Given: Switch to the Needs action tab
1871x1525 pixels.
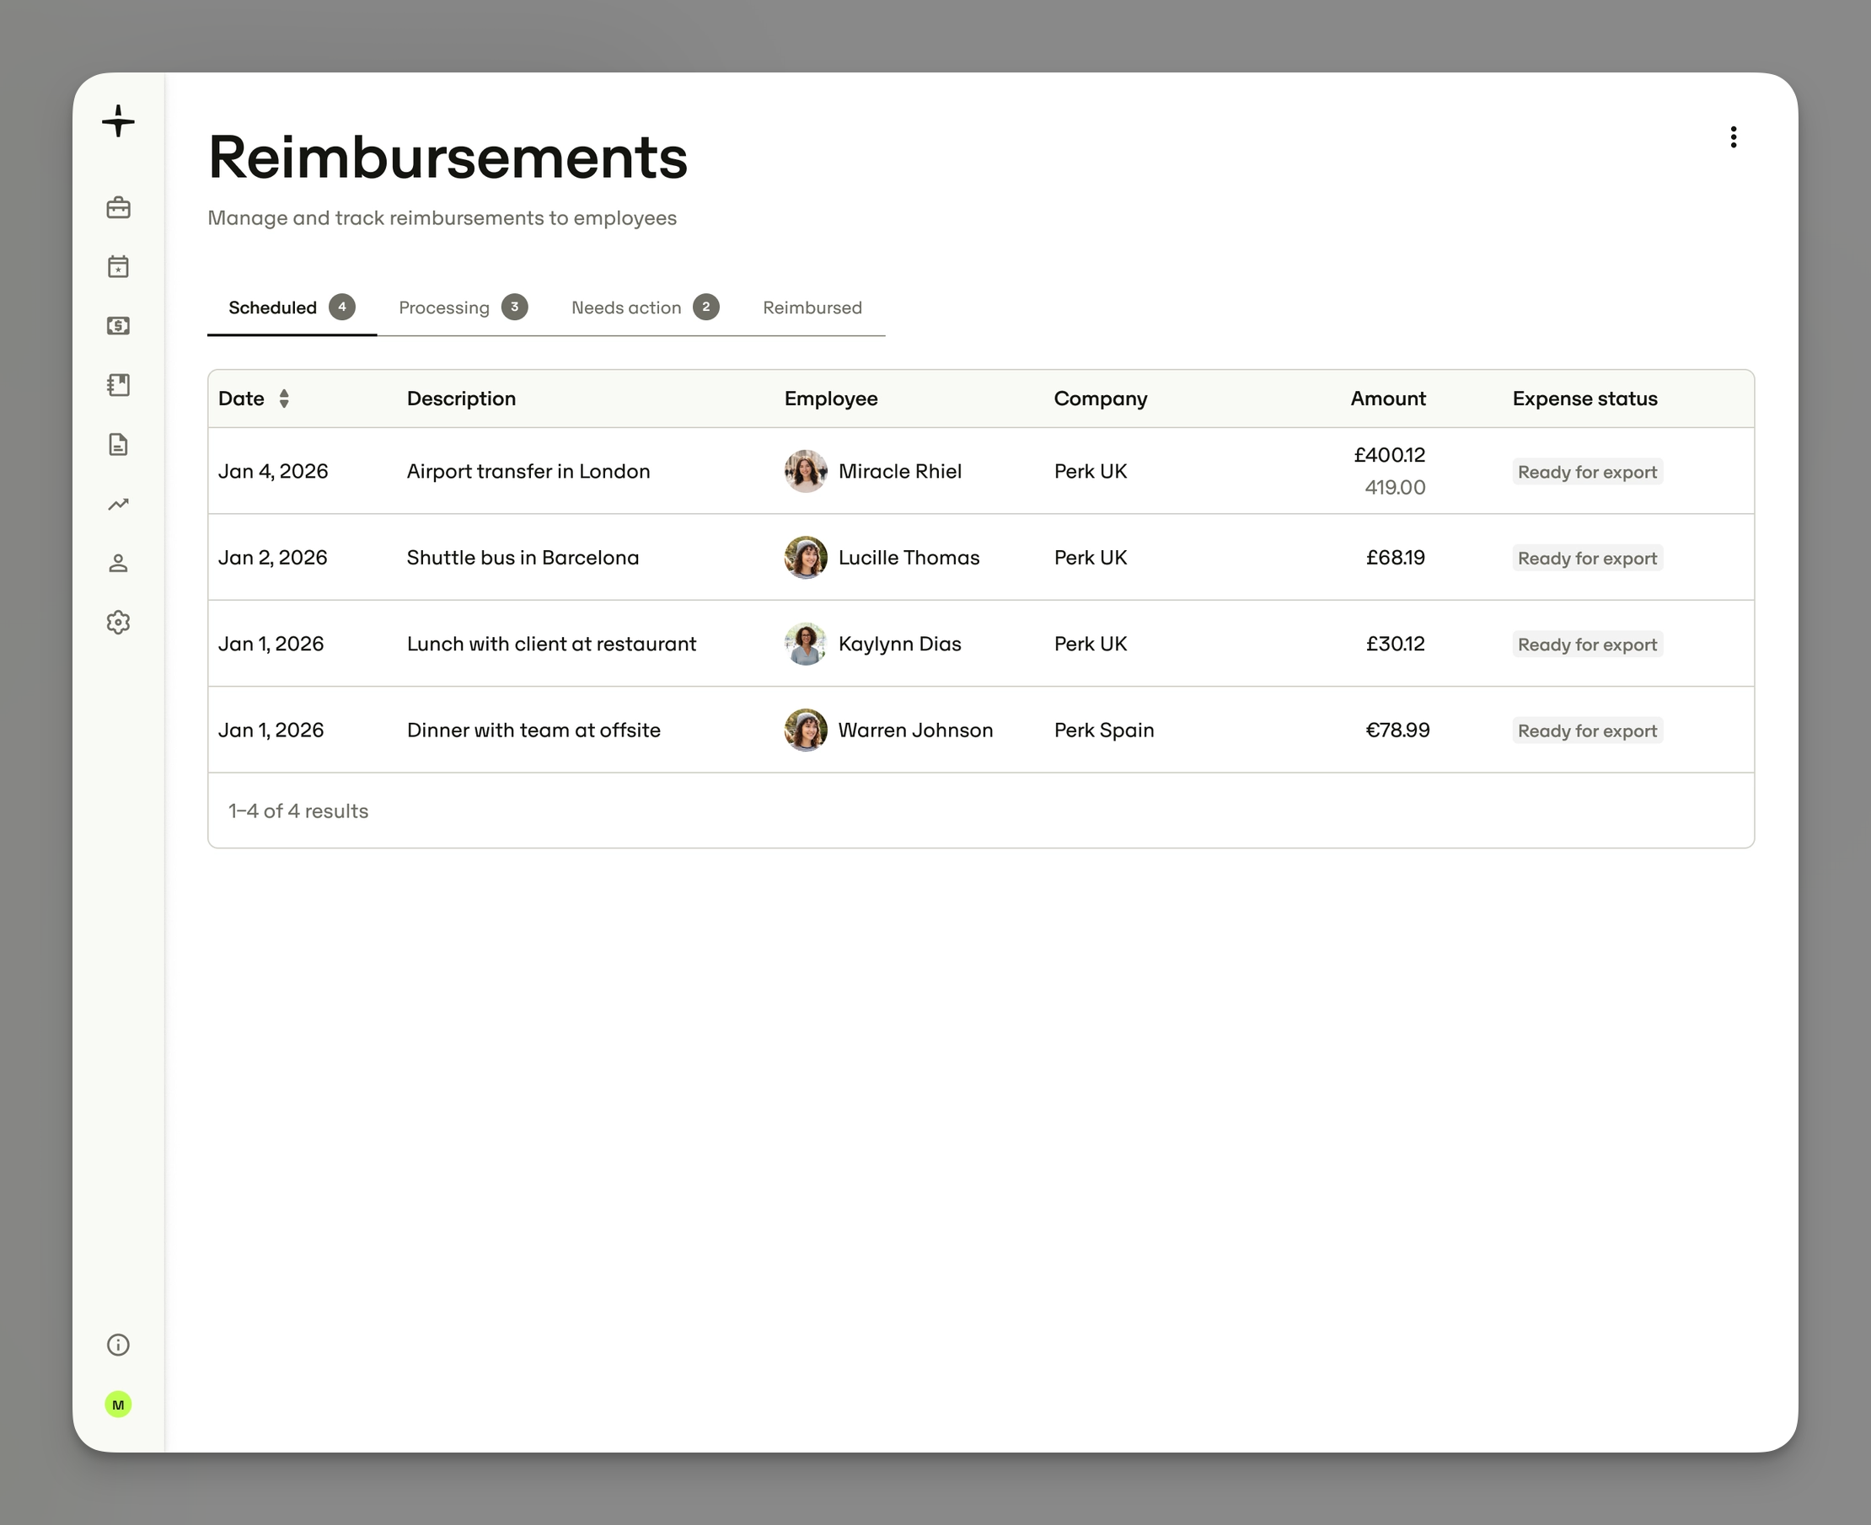Looking at the screenshot, I should pos(645,308).
